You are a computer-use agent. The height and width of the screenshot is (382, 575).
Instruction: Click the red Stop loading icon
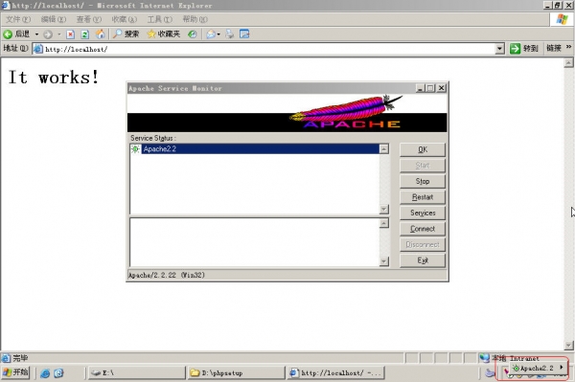[70, 34]
